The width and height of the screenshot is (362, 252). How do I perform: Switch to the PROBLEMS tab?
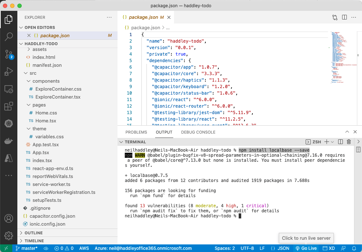click(136, 132)
